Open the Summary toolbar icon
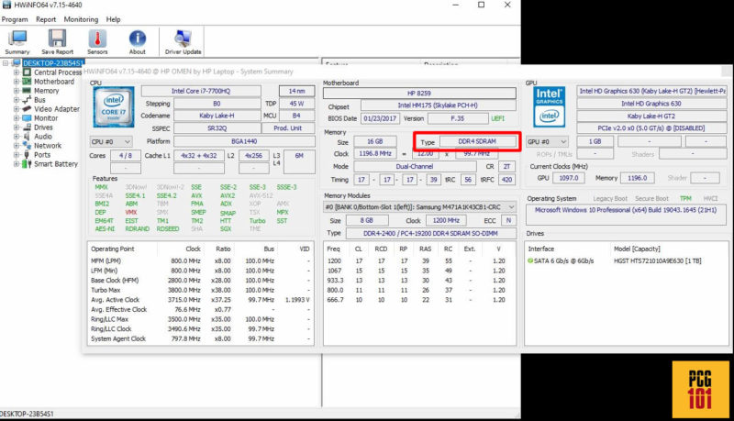Viewport: 734px width, 421px height. tap(17, 39)
